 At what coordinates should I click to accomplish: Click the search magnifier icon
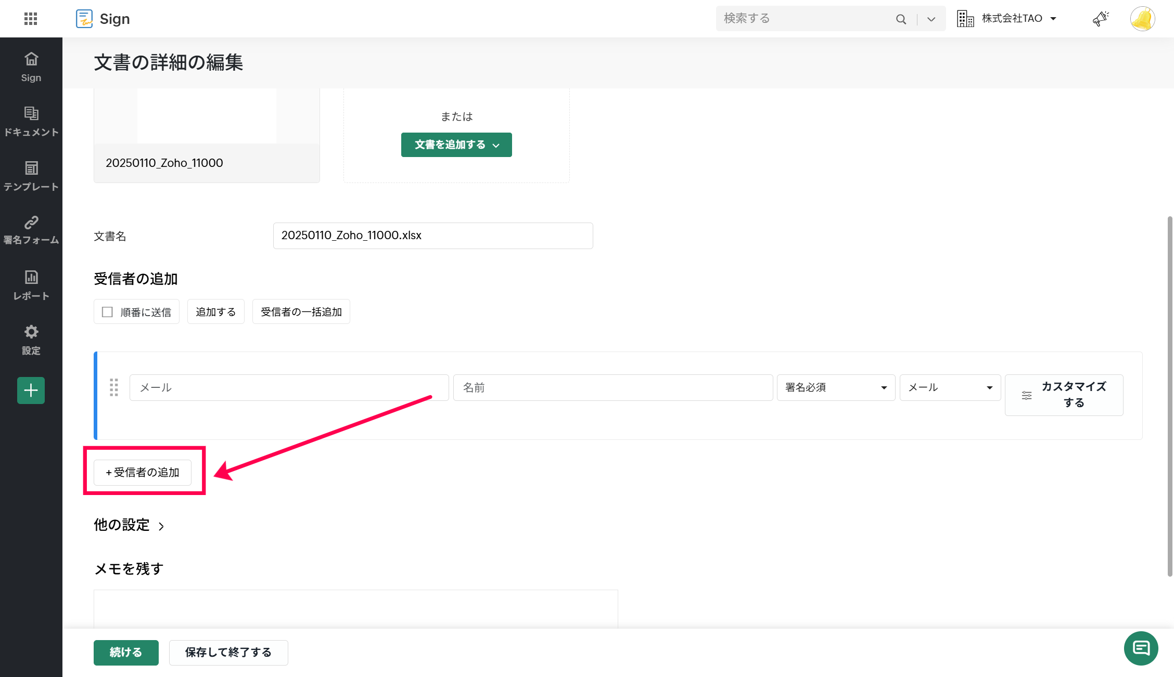[901, 19]
